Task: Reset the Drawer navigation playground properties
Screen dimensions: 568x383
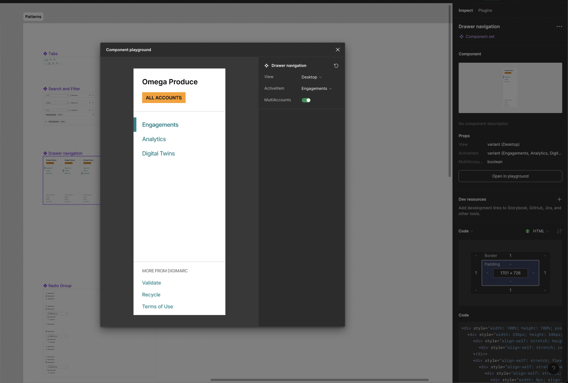Action: tap(336, 65)
